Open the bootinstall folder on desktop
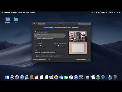122x92 pixels. pyautogui.click(x=8, y=20)
